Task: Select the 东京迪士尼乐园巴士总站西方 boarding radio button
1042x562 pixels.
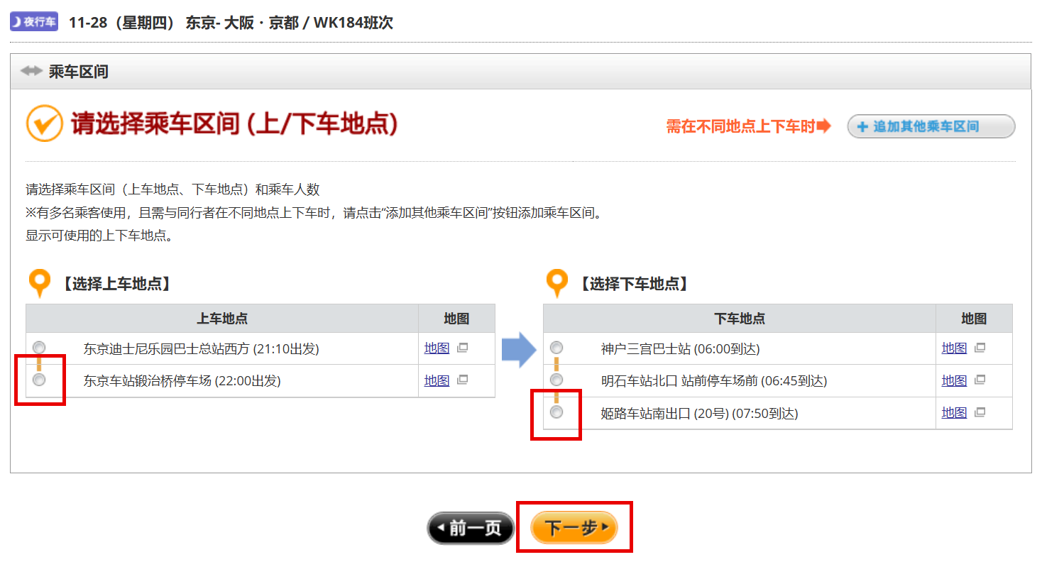Action: 39,348
